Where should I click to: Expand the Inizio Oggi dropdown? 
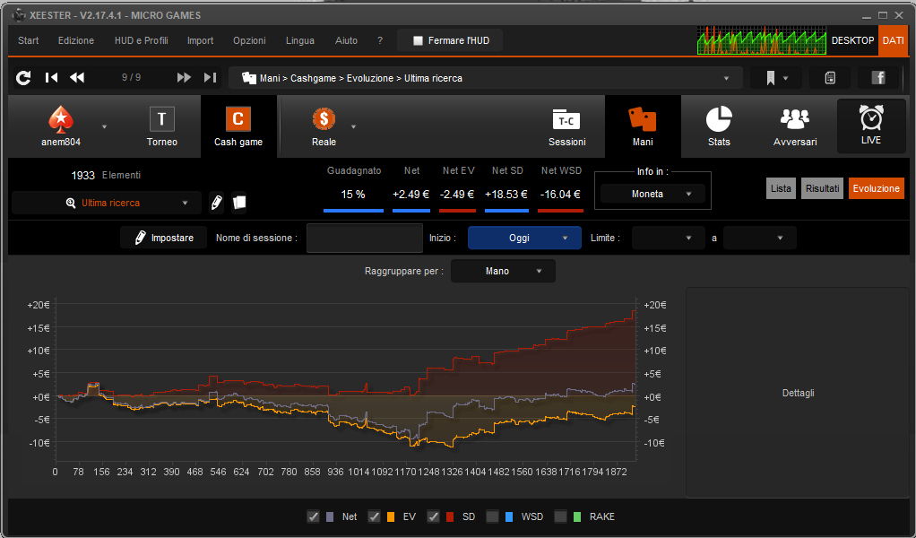pyautogui.click(x=524, y=238)
